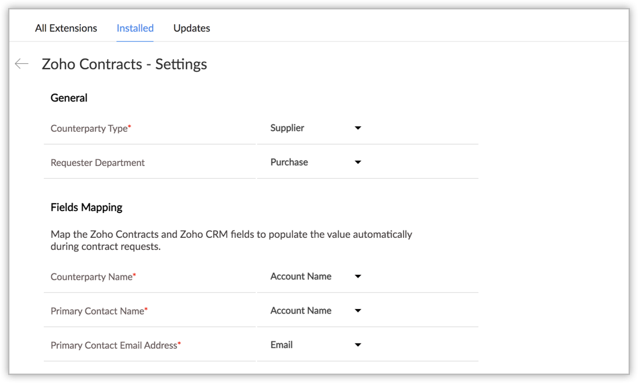
Task: Click the Supplier value text
Action: [x=287, y=128]
